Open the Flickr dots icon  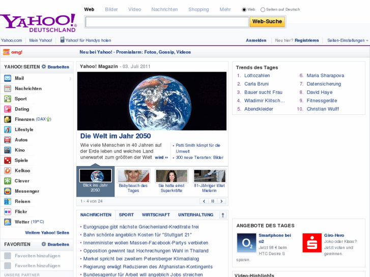coord(8,212)
